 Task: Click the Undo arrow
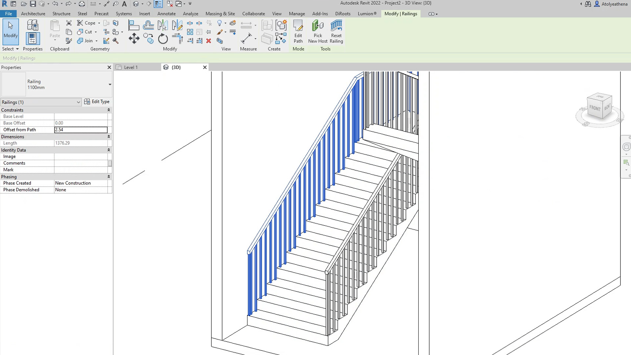[x=55, y=4]
